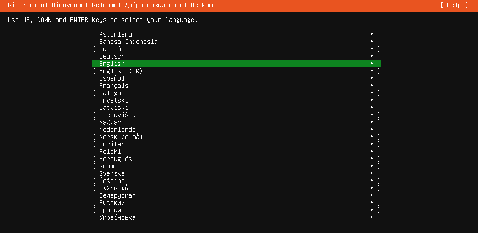Viewport: 478px width, 233px height.
Task: Open the Help menu in header
Action: pos(454,5)
